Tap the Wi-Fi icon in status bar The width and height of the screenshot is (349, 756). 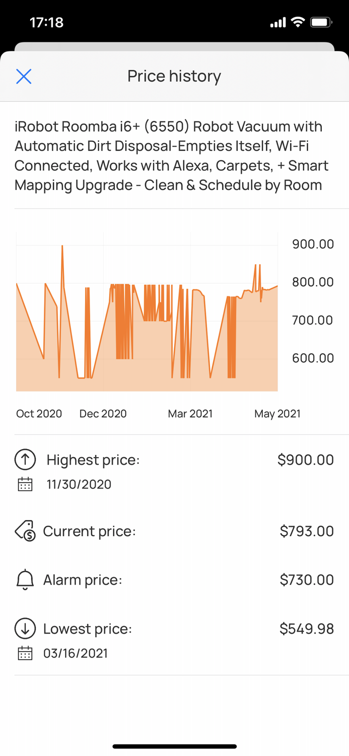[x=299, y=22]
